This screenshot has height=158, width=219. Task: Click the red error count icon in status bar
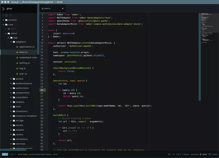pyautogui.click(x=169, y=154)
